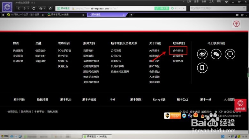
Task: Expand the back/forward history dropdown arrow
Action: 28,8
